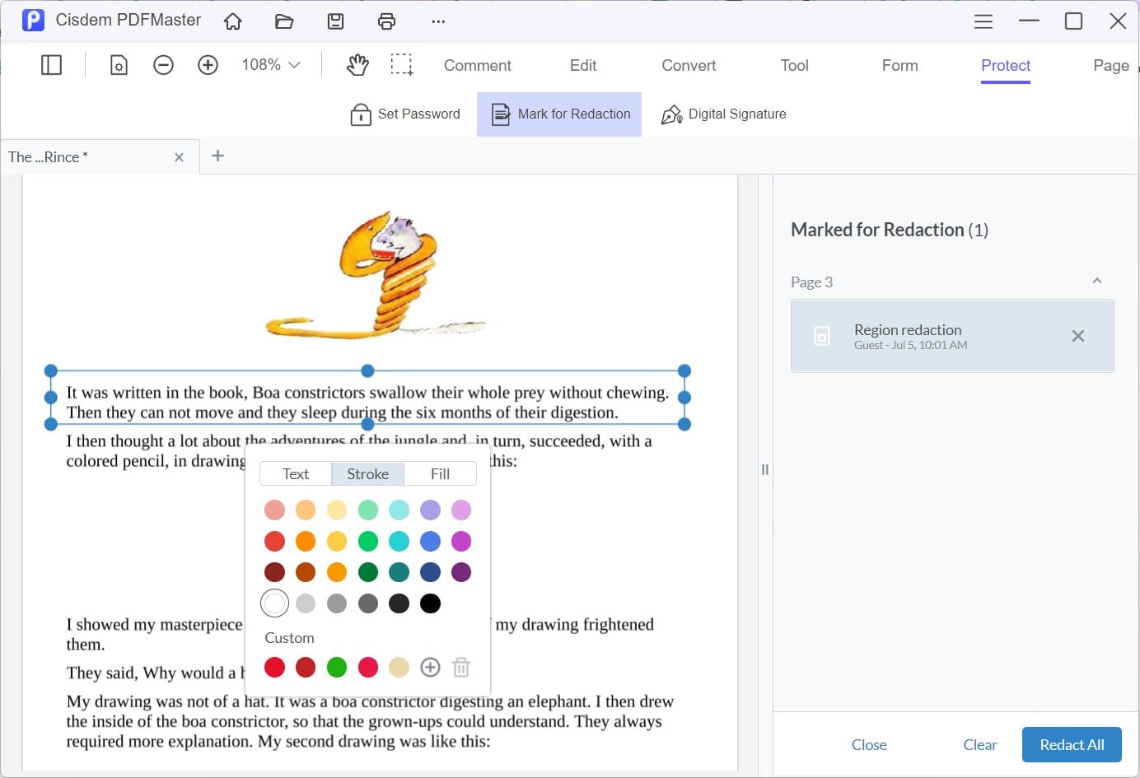The image size is (1140, 778).
Task: Click the Clear link
Action: 979,745
